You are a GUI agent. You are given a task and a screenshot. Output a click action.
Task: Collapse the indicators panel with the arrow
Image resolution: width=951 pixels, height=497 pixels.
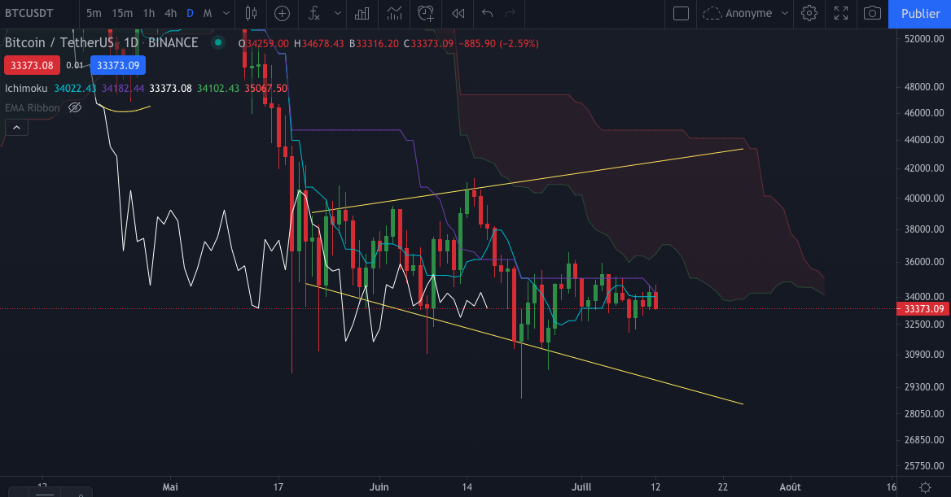coord(16,127)
